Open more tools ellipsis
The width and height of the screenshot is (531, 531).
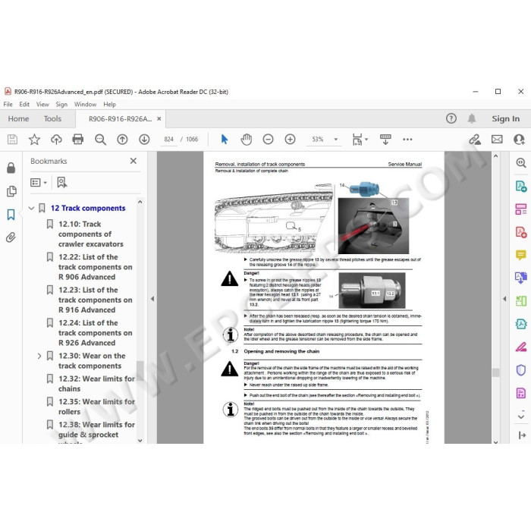pos(407,139)
